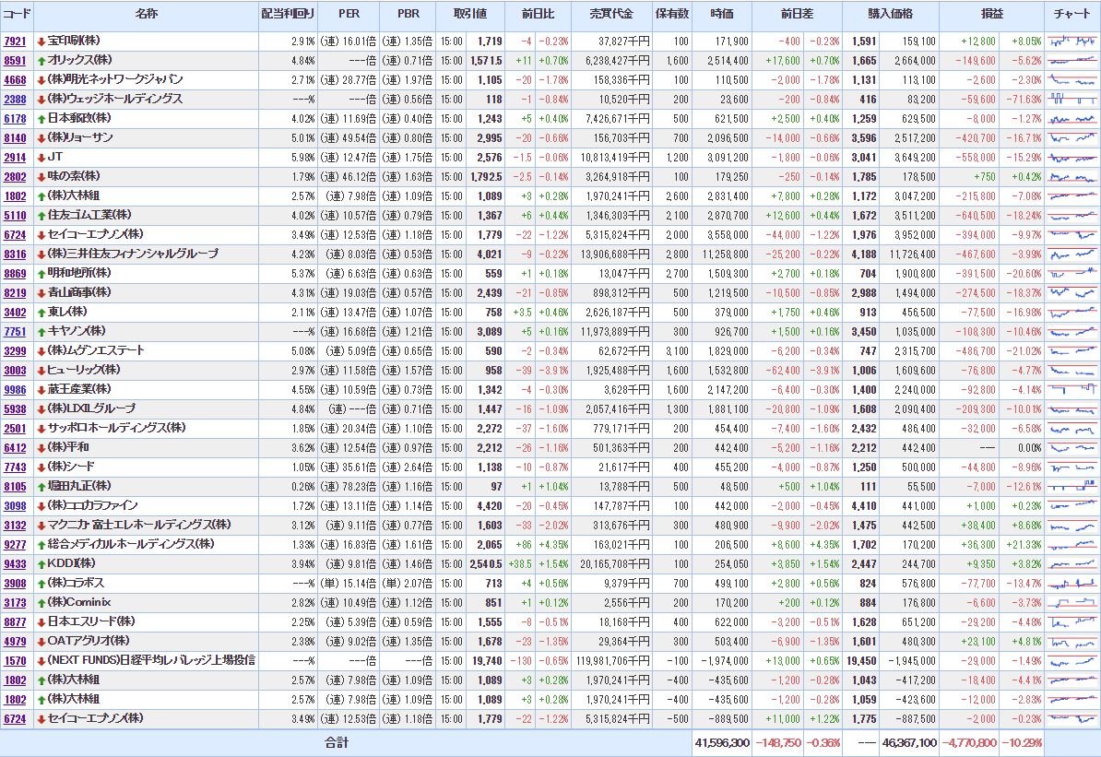Click the red down arrow beside 宝印刷(株)

click(x=41, y=41)
